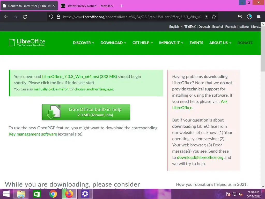Open Microsoft Store from the taskbar

point(37,194)
